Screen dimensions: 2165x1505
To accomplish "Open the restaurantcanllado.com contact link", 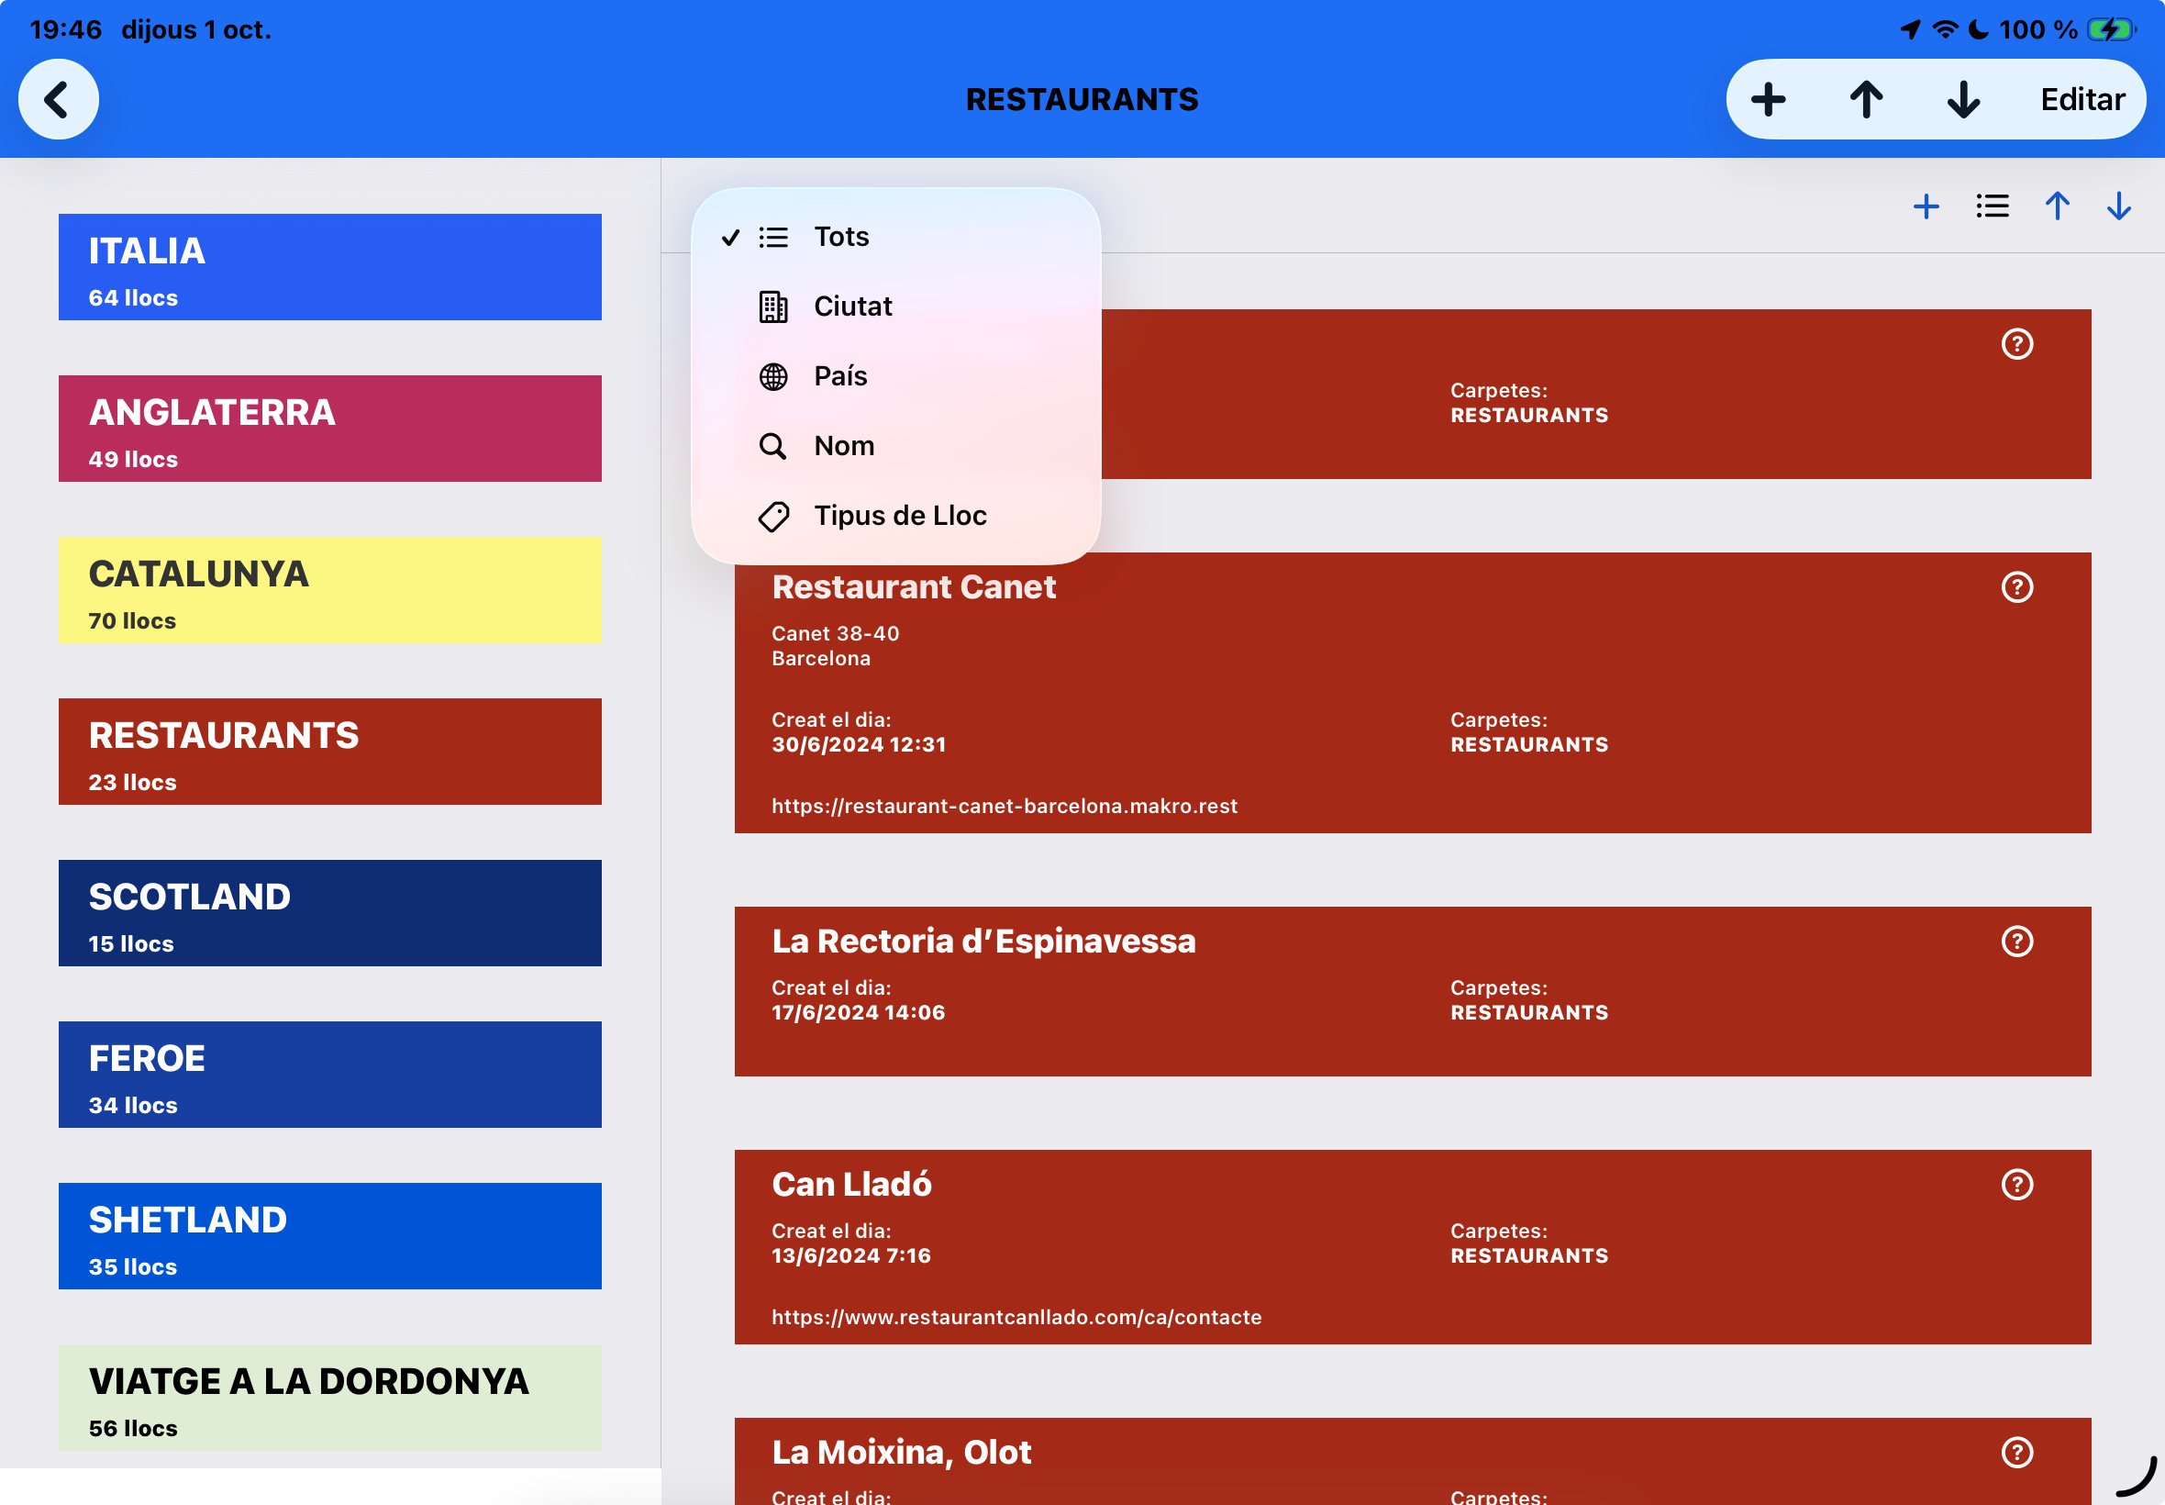I will [1016, 1318].
